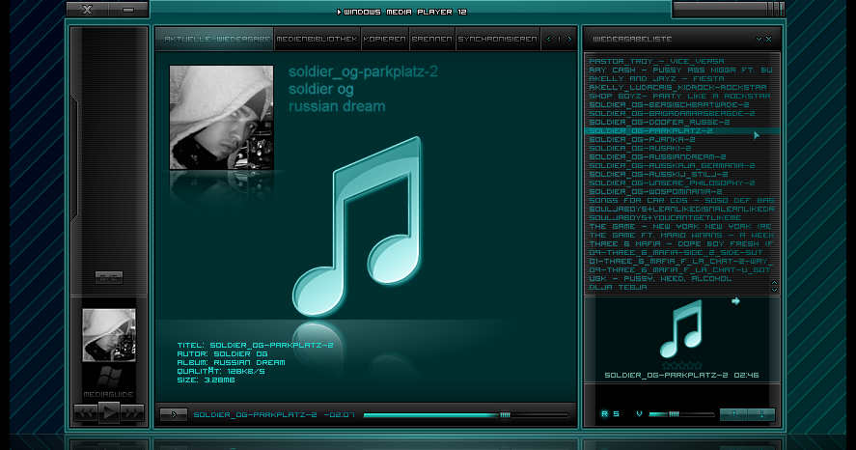Image resolution: width=856 pixels, height=450 pixels.
Task: Play the current track with play button
Action: coord(109,413)
